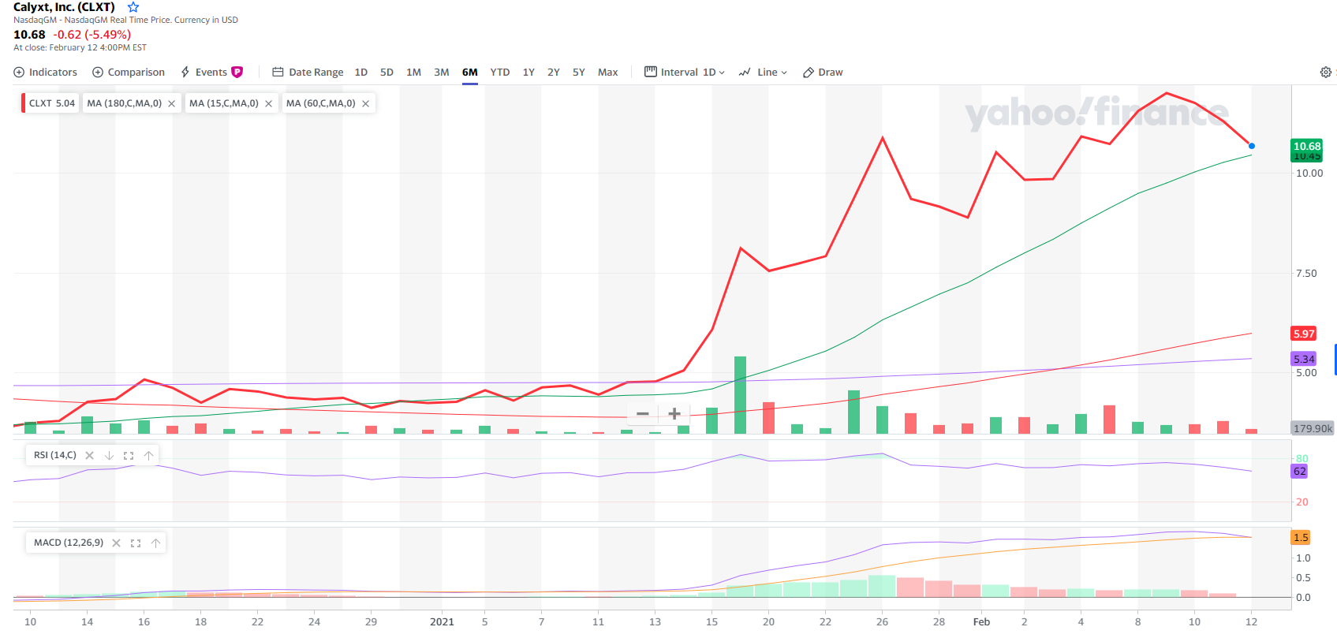The width and height of the screenshot is (1337, 638).
Task: Click the MACD (12,26,9) panel label
Action: click(x=69, y=543)
